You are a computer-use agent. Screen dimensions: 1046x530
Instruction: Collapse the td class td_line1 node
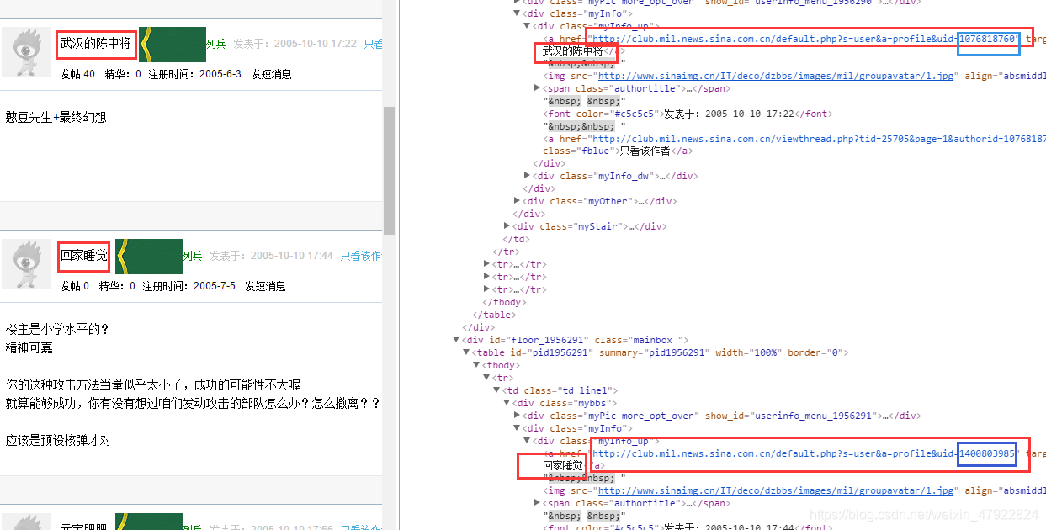(x=497, y=390)
